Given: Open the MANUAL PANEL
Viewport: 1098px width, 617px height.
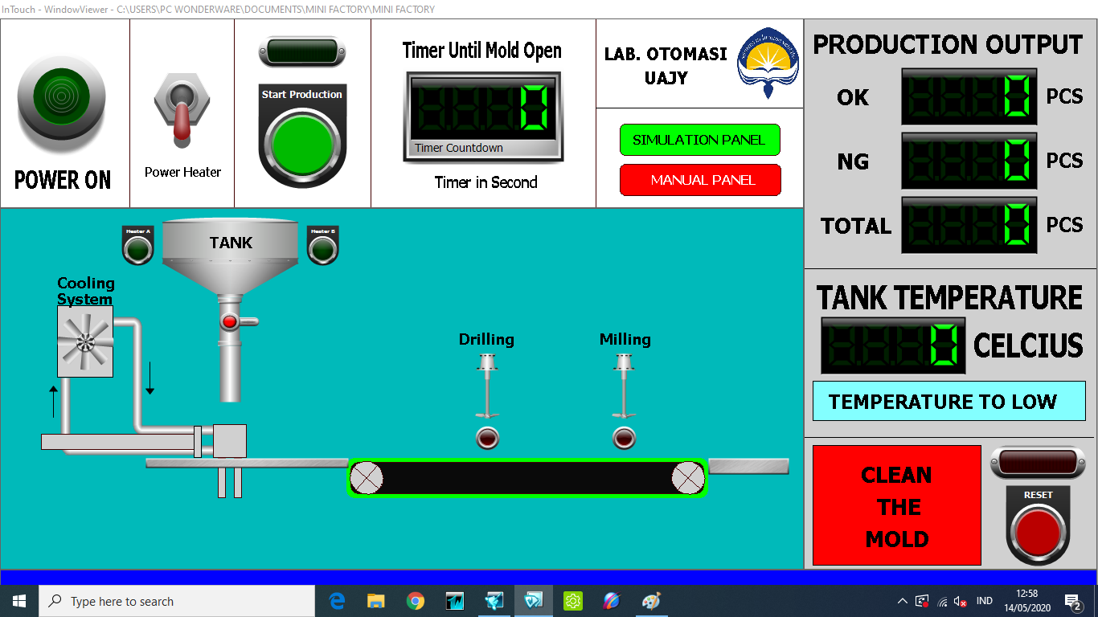Looking at the screenshot, I should [699, 180].
